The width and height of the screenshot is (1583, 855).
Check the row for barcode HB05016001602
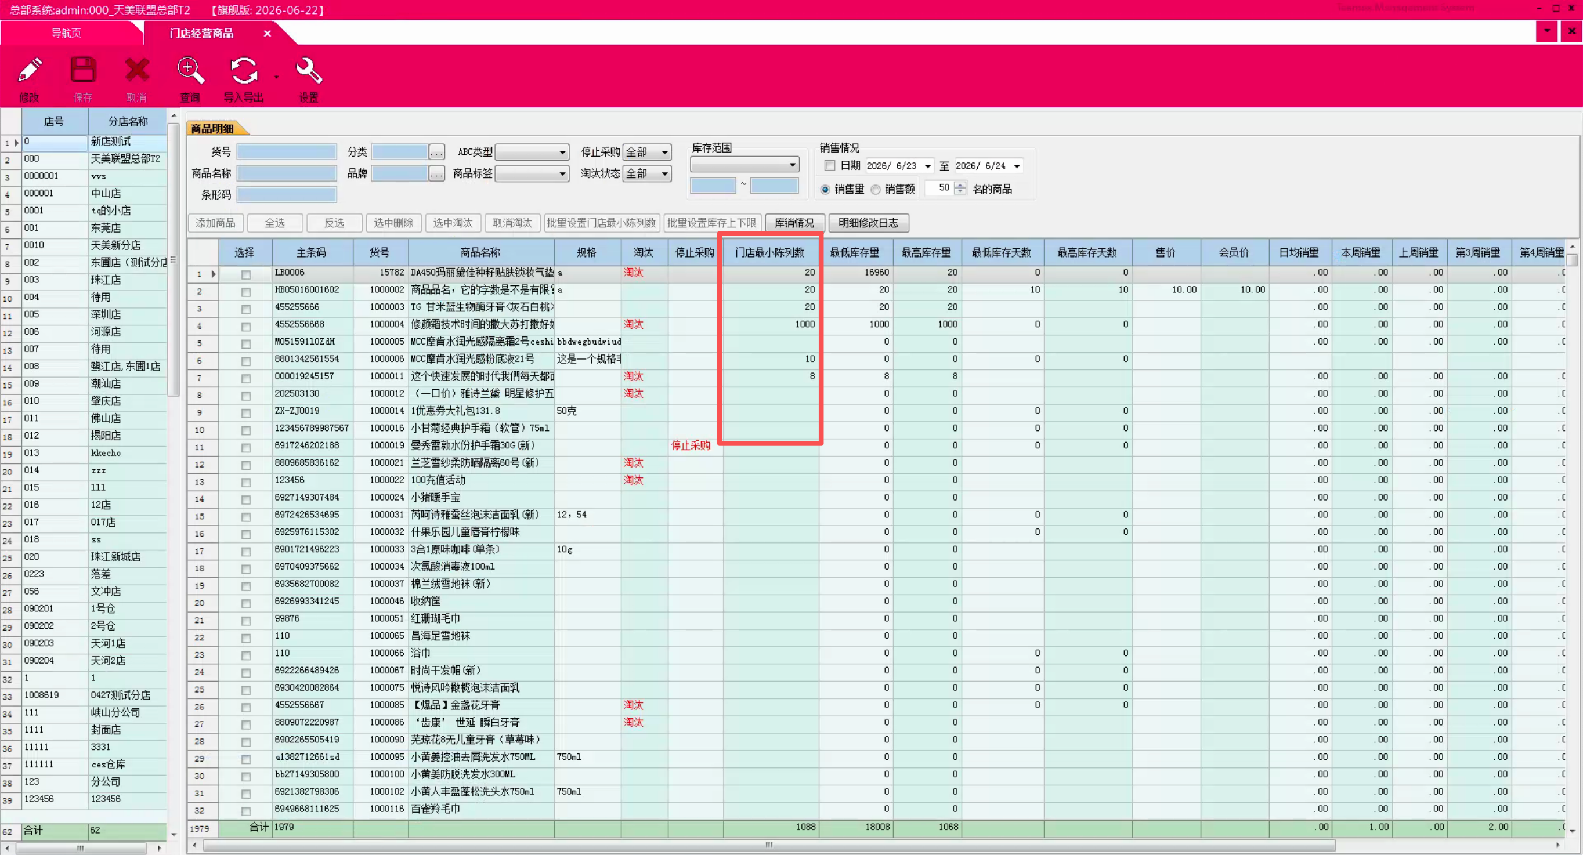click(x=246, y=292)
